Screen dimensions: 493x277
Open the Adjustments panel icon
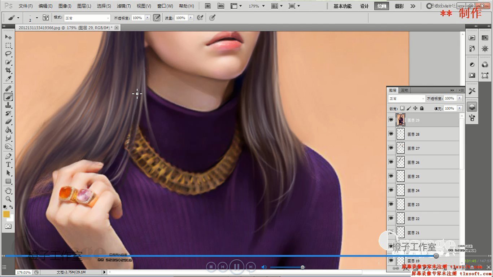pyautogui.click(x=472, y=65)
